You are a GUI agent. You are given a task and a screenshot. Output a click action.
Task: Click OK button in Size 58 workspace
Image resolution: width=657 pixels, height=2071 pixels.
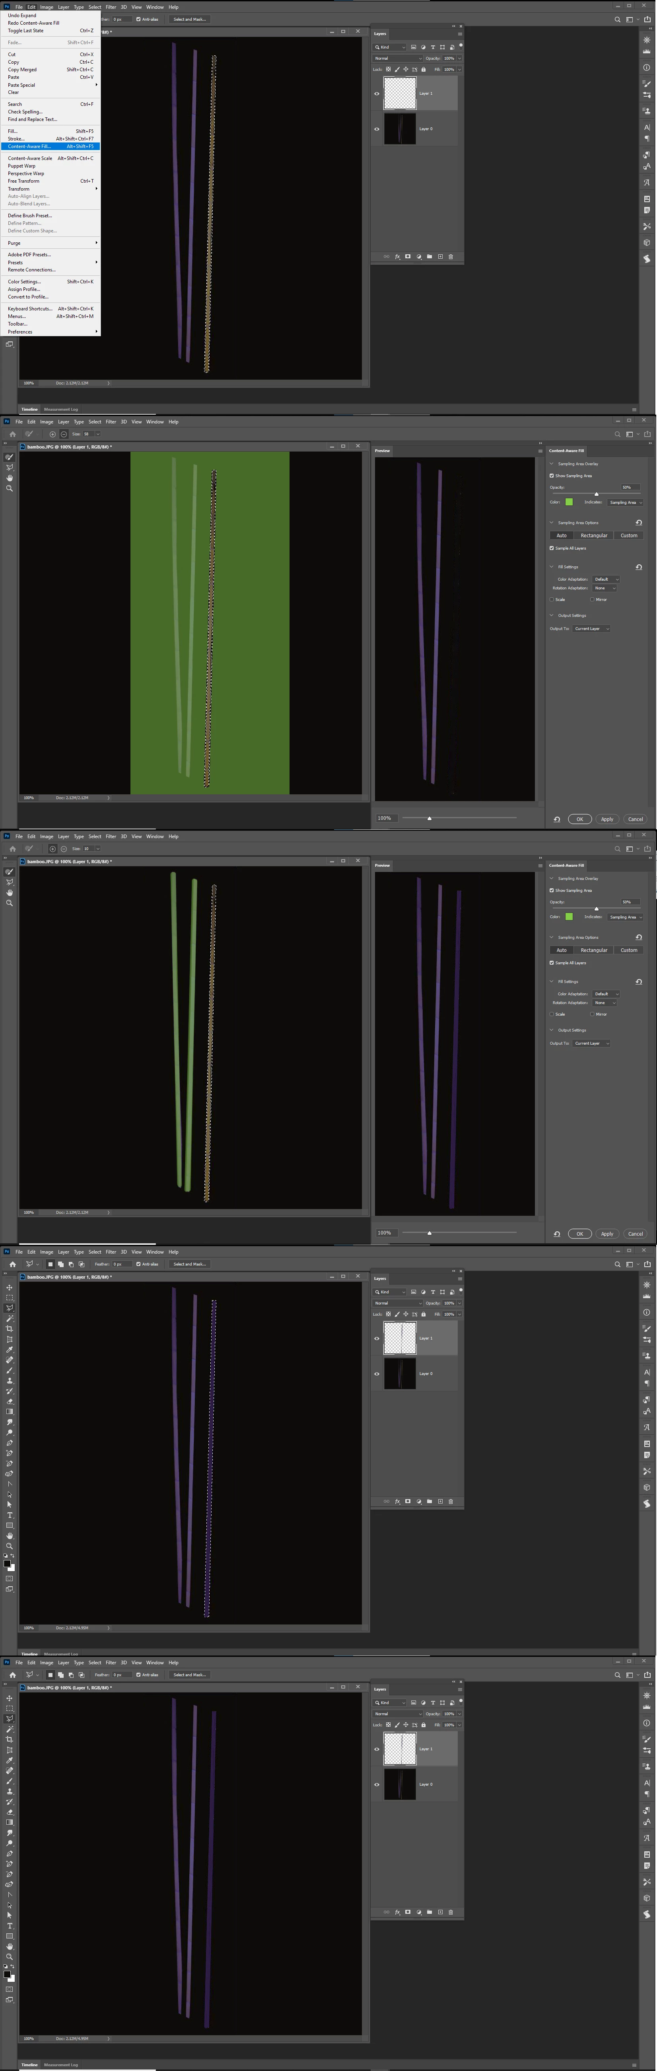pyautogui.click(x=580, y=819)
